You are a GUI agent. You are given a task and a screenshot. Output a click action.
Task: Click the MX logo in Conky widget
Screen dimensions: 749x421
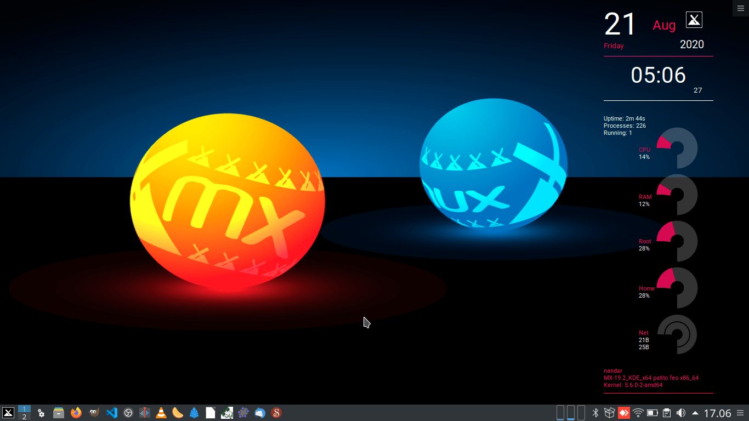pos(694,20)
